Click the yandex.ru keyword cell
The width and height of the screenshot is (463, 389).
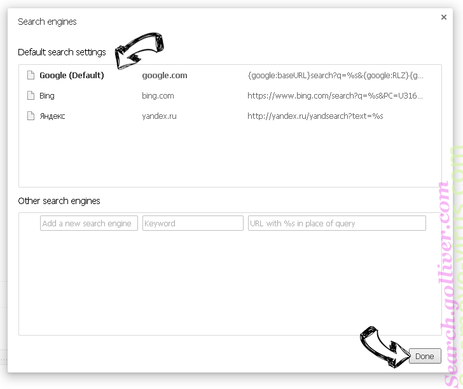[160, 116]
